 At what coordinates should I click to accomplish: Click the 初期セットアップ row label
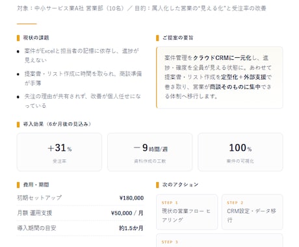tap(39, 198)
